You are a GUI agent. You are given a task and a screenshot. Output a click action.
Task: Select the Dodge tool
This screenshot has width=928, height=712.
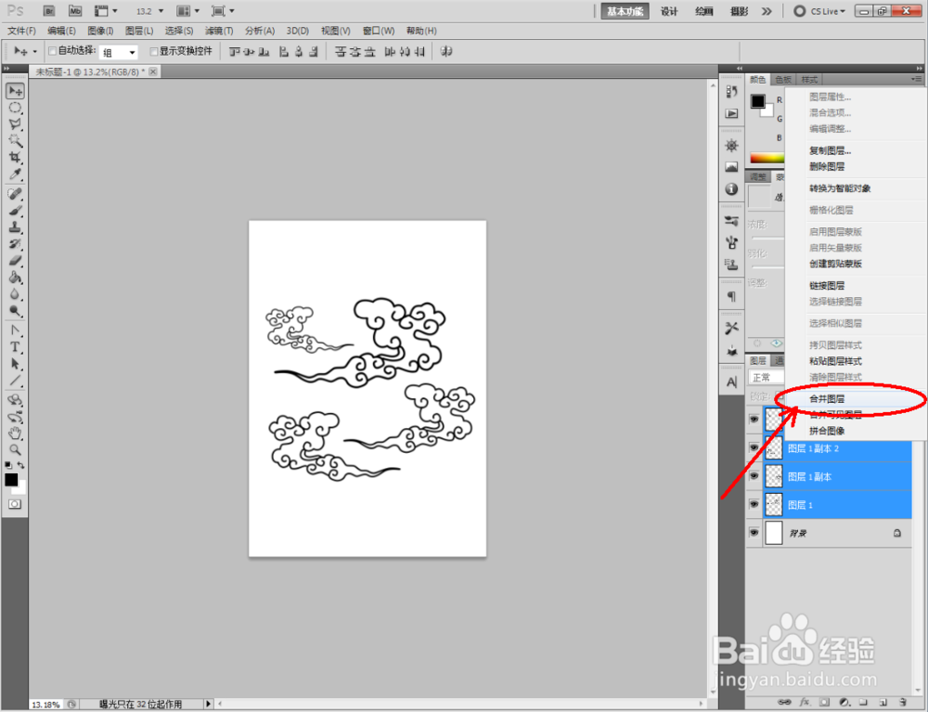pos(16,311)
